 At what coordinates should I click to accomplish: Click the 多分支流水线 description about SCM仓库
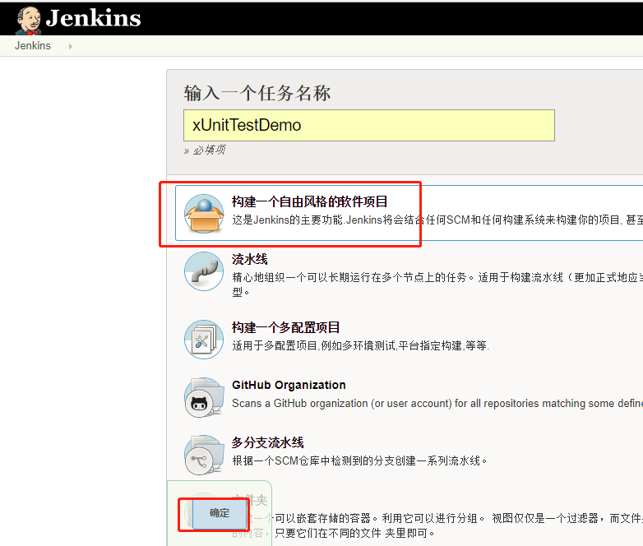pos(359,460)
